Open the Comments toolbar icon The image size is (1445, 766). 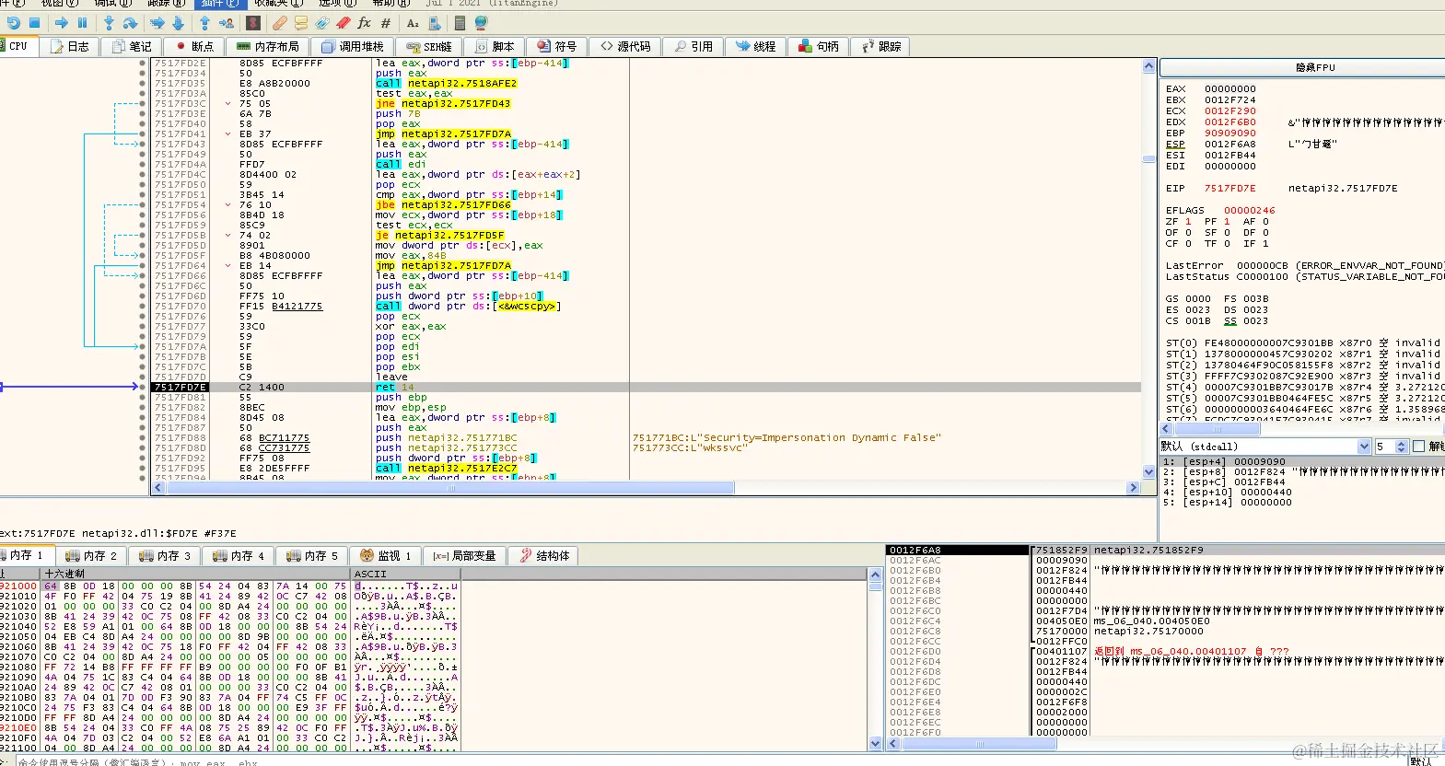pos(301,23)
